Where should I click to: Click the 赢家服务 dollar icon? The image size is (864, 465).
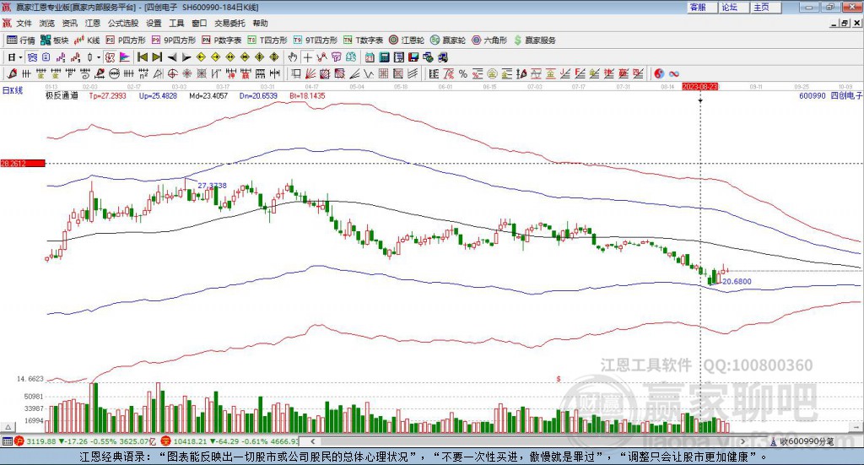pyautogui.click(x=534, y=40)
